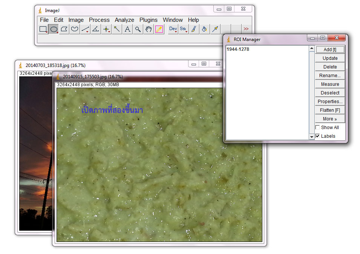The width and height of the screenshot is (360, 254).
Task: Click the Measure button in ROI Manager
Action: 329,84
